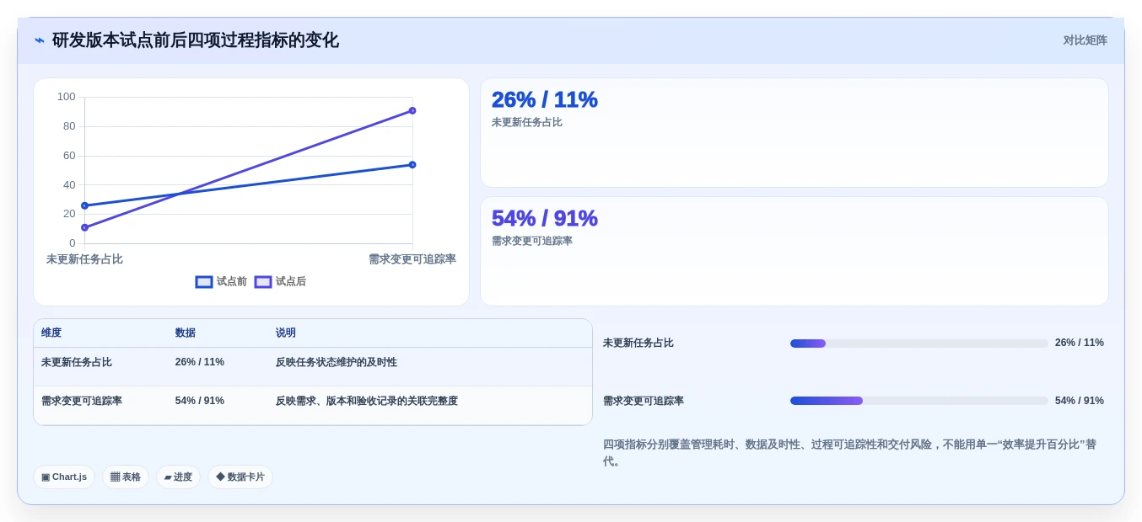This screenshot has width=1142, height=522.
Task: Click the 试点前 data point at 未更新任务占比
Action: pyautogui.click(x=84, y=205)
